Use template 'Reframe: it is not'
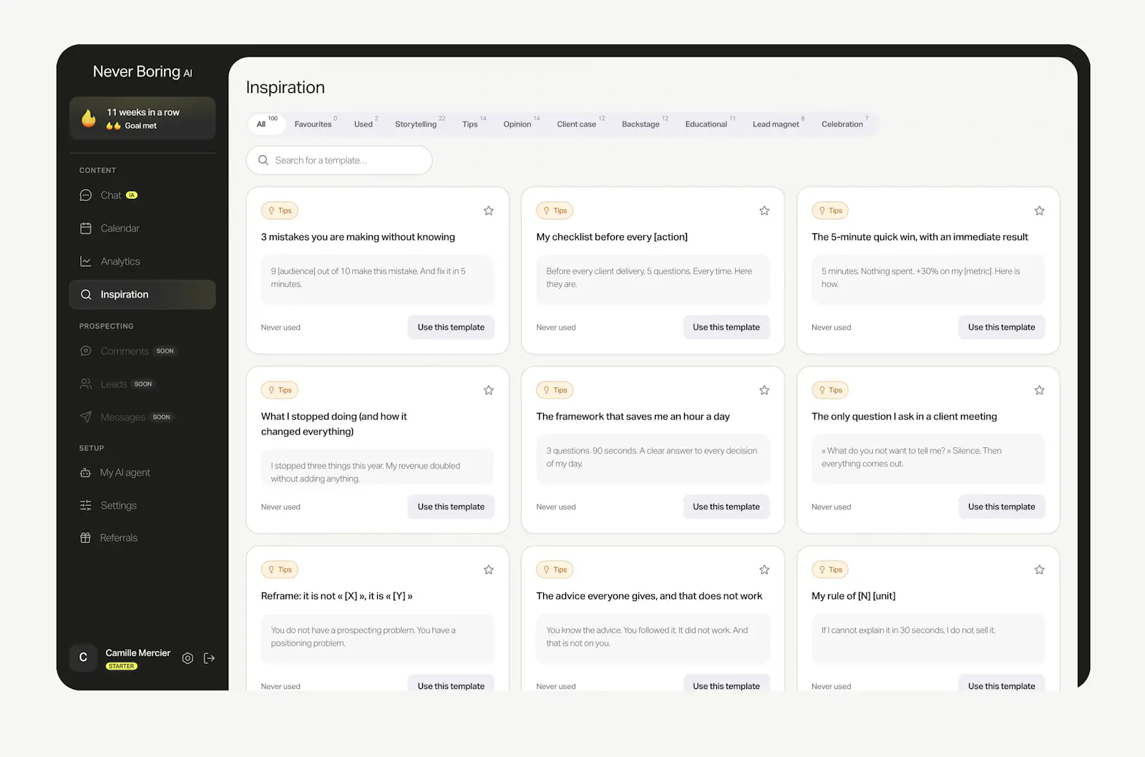1145x757 pixels. 451,683
